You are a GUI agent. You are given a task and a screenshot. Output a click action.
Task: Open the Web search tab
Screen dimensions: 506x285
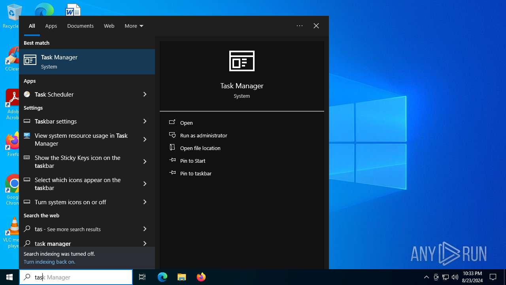pyautogui.click(x=109, y=26)
